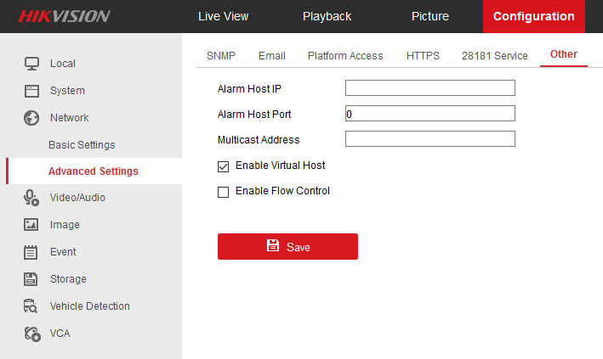603x359 pixels.
Task: Uncheck the Enable Virtual Host checkbox
Action: (224, 166)
